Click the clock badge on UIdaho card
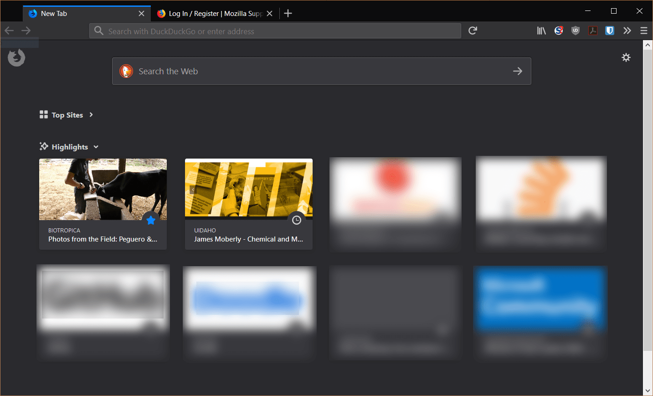The width and height of the screenshot is (653, 396). tap(297, 220)
